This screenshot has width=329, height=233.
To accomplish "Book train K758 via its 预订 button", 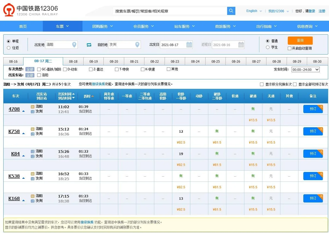I will pyautogui.click(x=313, y=131).
